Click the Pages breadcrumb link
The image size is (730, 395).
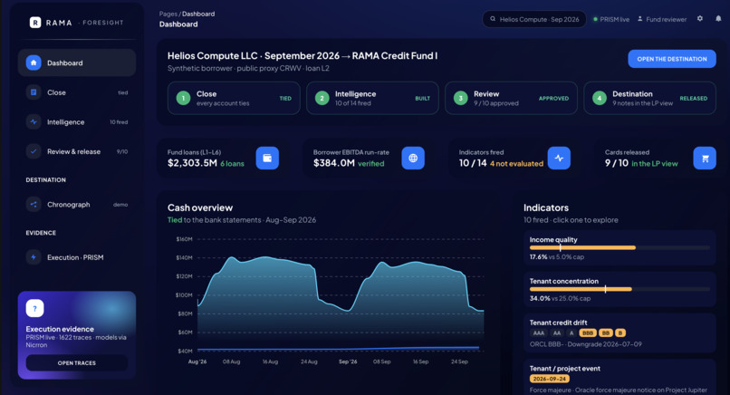(168, 14)
